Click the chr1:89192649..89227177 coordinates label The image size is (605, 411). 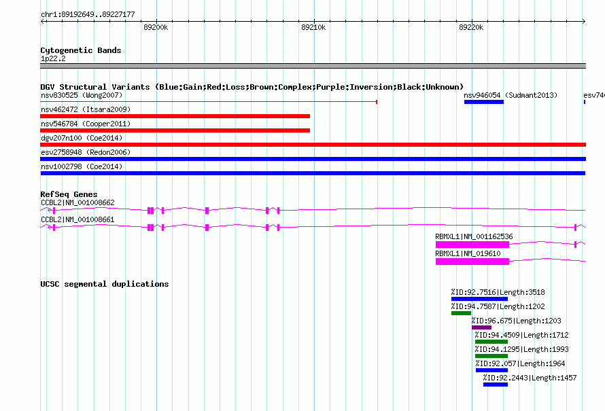[88, 15]
